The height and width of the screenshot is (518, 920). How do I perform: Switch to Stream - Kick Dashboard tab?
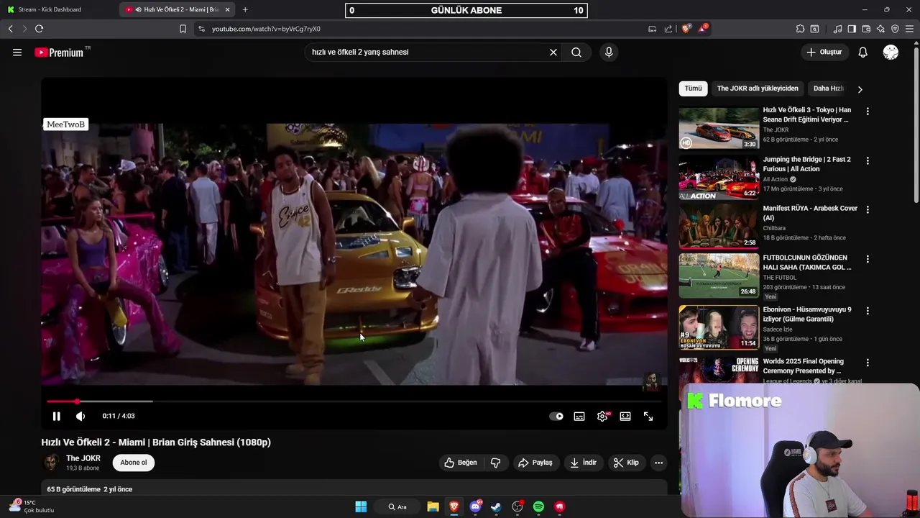[x=57, y=9]
